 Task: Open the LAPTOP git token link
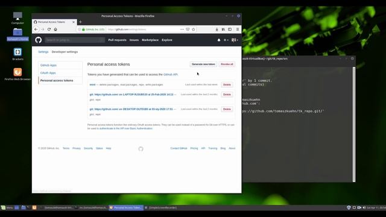pos(131,95)
